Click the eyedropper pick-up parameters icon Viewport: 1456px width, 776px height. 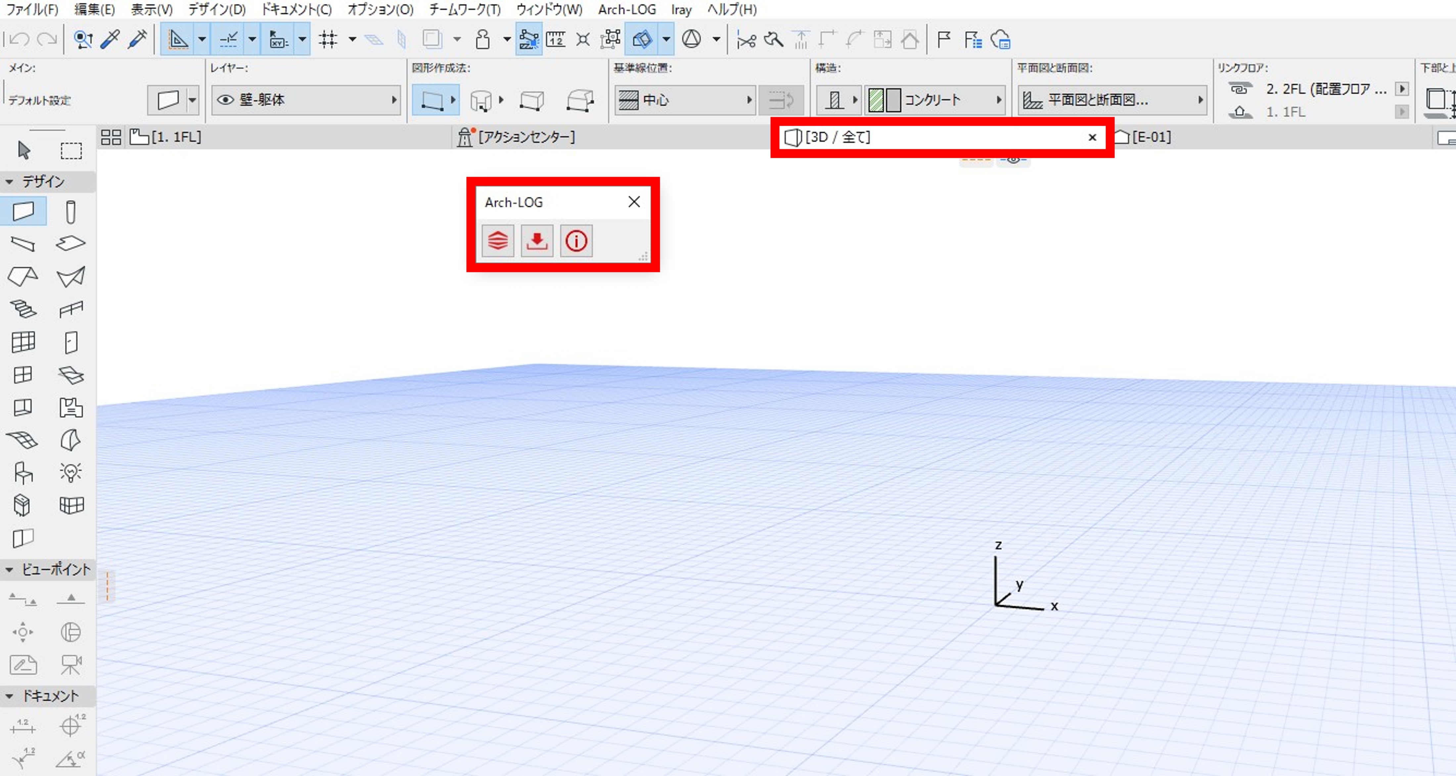click(x=110, y=40)
